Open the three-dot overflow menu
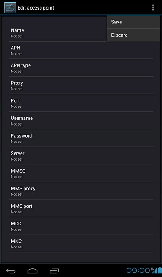This screenshot has width=162, height=277. (x=153, y=8)
